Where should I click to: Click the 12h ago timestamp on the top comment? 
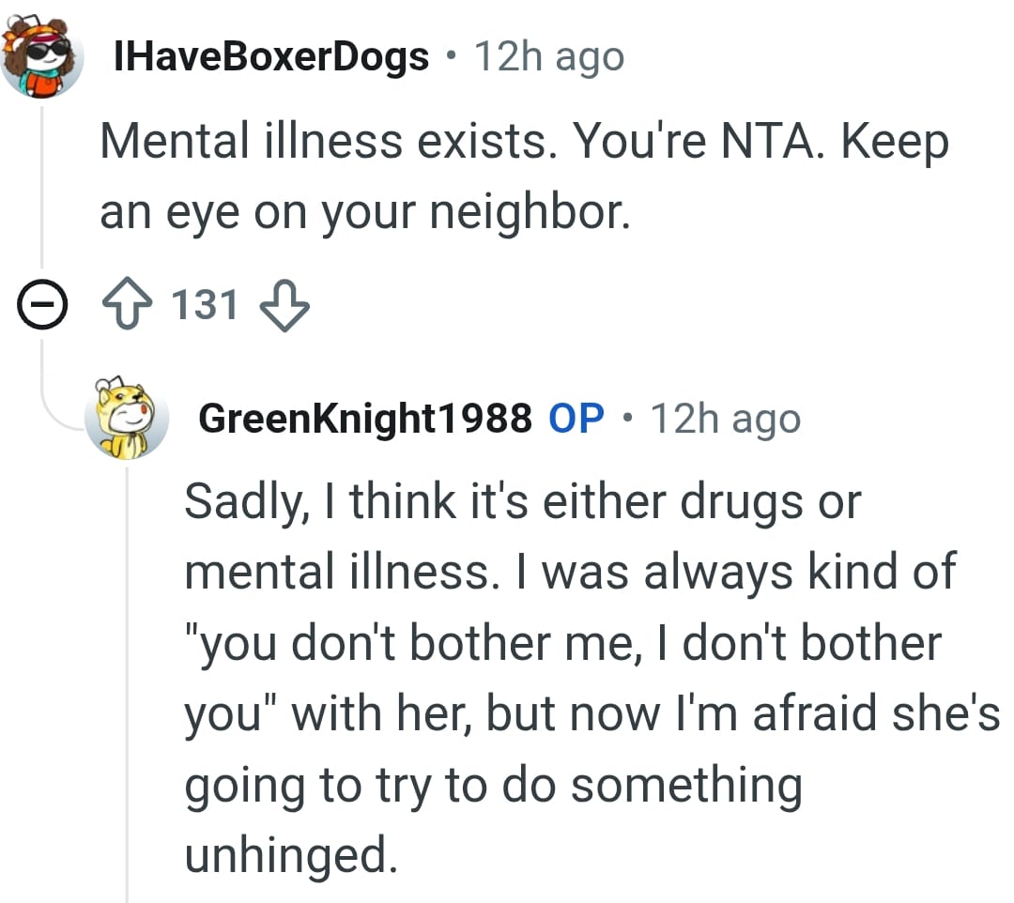(x=547, y=54)
